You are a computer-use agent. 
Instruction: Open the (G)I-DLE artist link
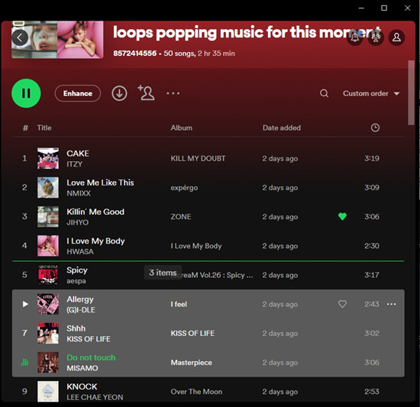pyautogui.click(x=81, y=310)
